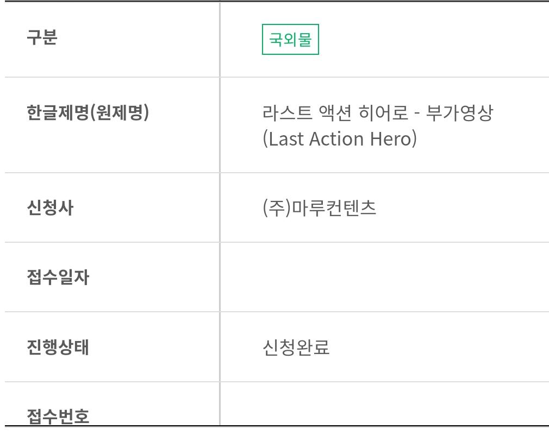Select the 접수일자 label
Image resolution: width=549 pixels, height=435 pixels.
point(58,277)
